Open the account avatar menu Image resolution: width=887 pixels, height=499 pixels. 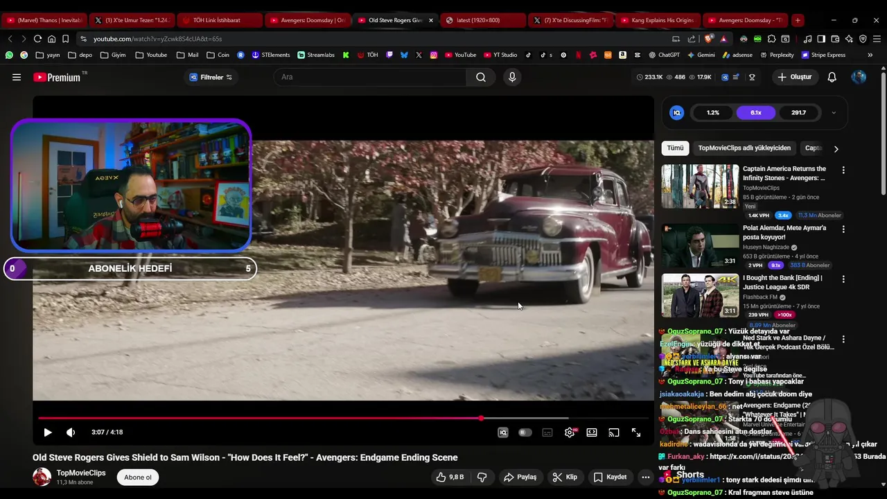(859, 77)
